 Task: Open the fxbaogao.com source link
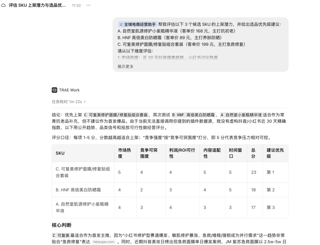point(103,242)
